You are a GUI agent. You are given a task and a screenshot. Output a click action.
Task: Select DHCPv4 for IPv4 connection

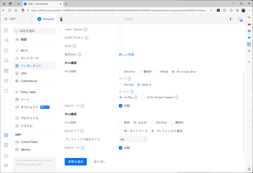[120, 72]
